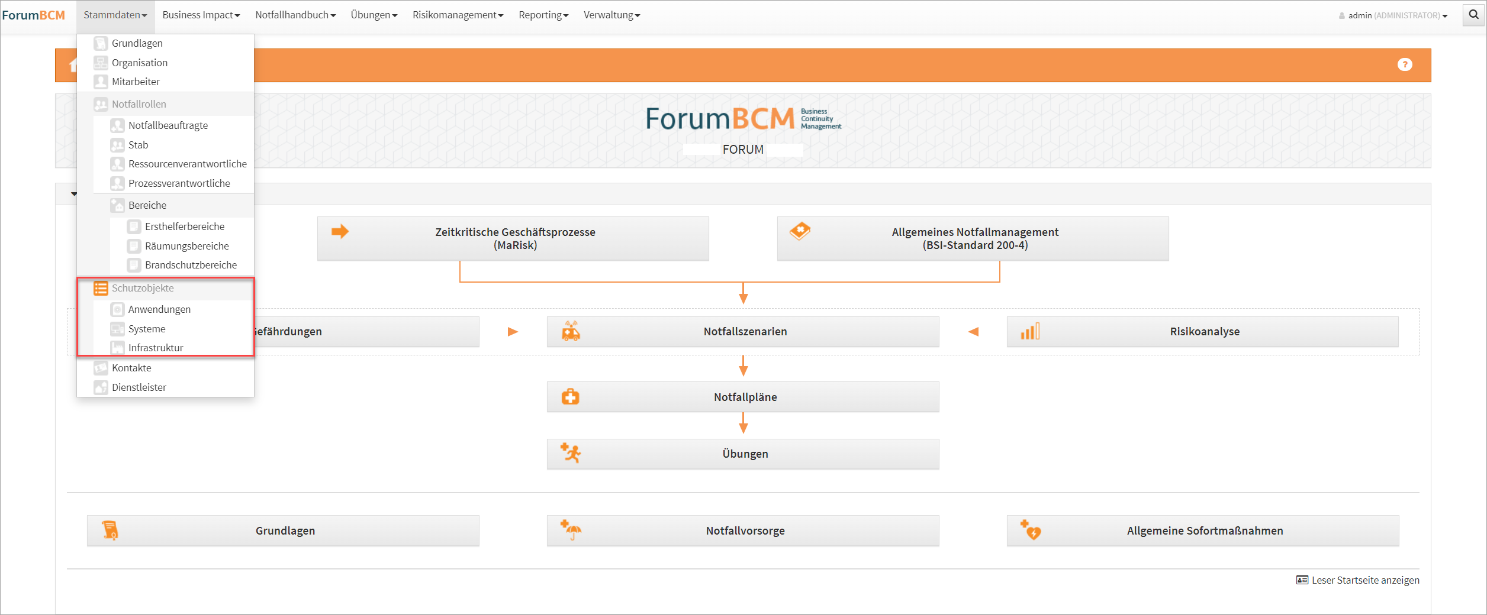Viewport: 1487px width, 615px height.
Task: Click the ForumBCM logo in navbar
Action: [34, 15]
